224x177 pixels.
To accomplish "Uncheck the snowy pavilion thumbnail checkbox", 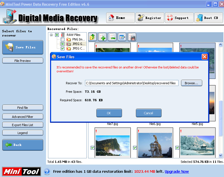I will (x=177, y=148).
